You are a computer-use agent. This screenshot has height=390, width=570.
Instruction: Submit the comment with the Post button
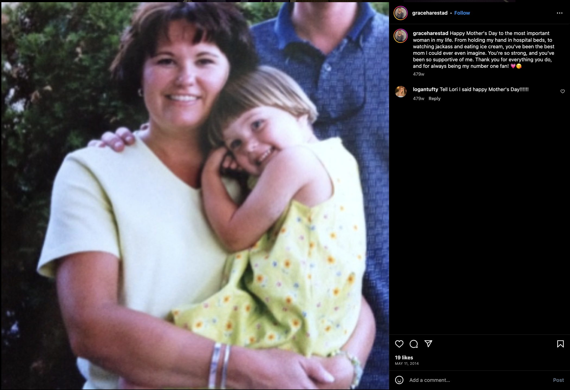pos(558,380)
